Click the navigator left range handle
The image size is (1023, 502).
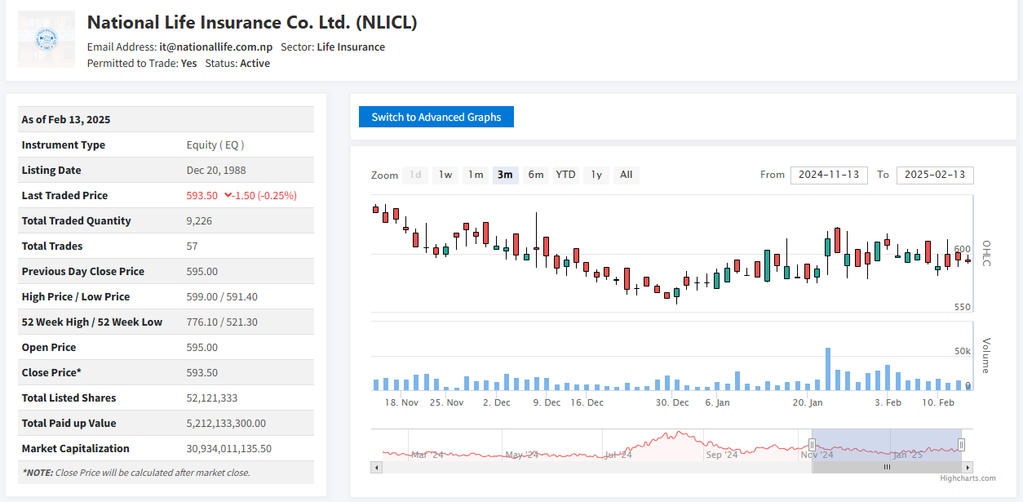coord(812,445)
